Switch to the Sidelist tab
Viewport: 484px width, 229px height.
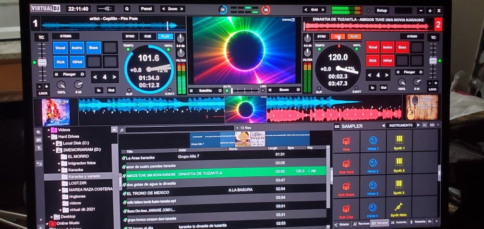[x=343, y=223]
